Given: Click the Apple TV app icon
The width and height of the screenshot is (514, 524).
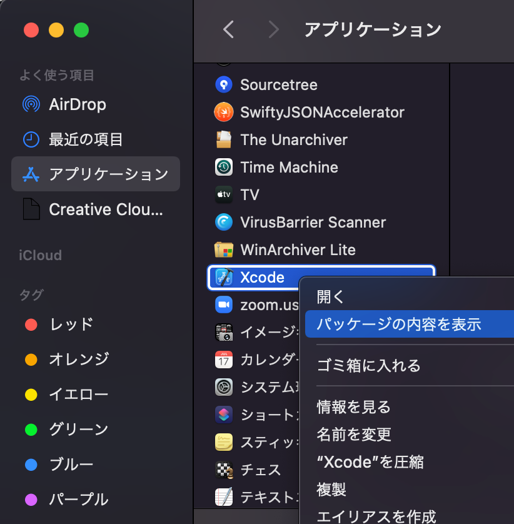Looking at the screenshot, I should (224, 194).
